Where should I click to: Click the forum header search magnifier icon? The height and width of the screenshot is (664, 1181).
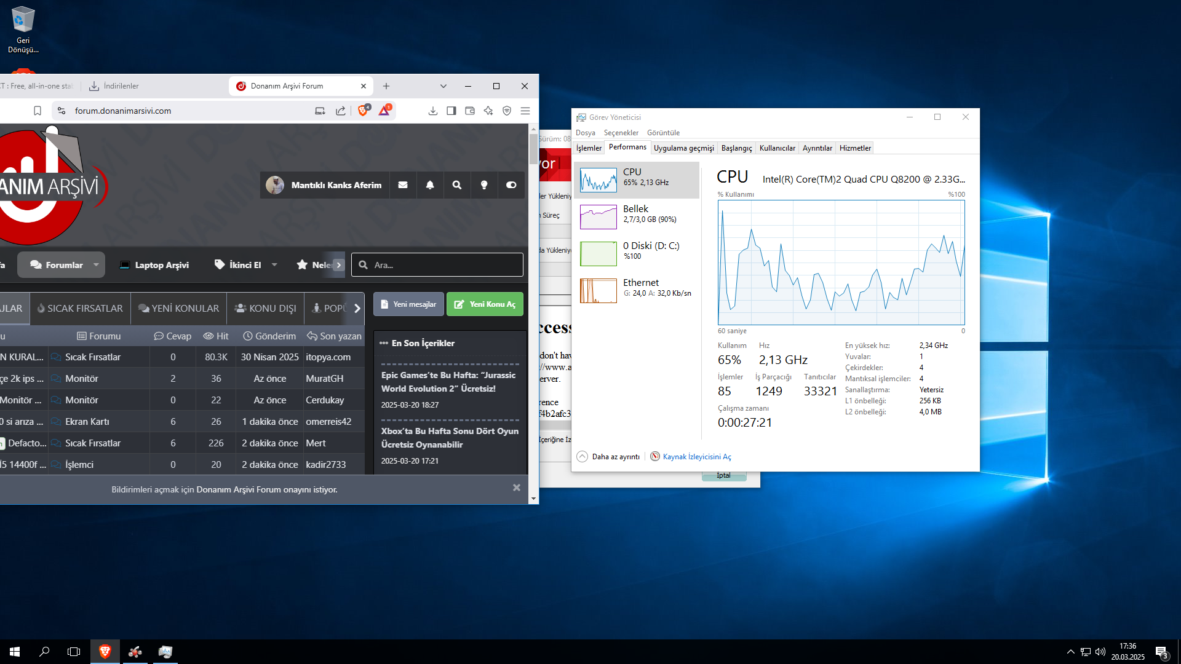[x=457, y=185]
